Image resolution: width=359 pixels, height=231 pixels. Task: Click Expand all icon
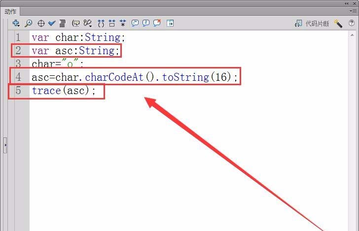click(x=123, y=23)
